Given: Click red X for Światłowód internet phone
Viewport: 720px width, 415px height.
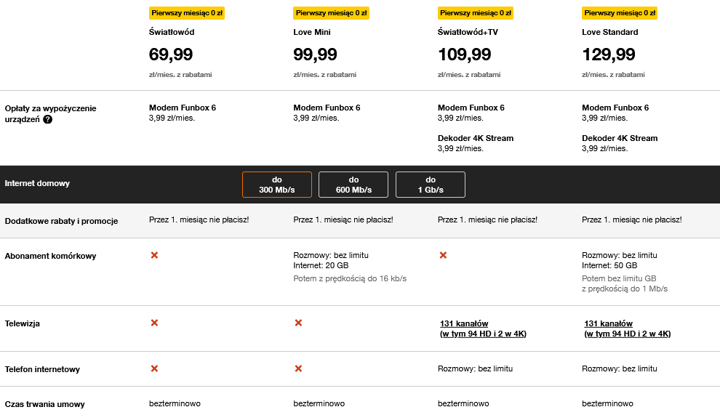Looking at the screenshot, I should tap(154, 368).
